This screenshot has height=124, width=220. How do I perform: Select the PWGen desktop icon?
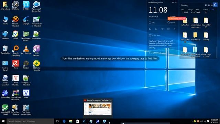tap(26, 65)
